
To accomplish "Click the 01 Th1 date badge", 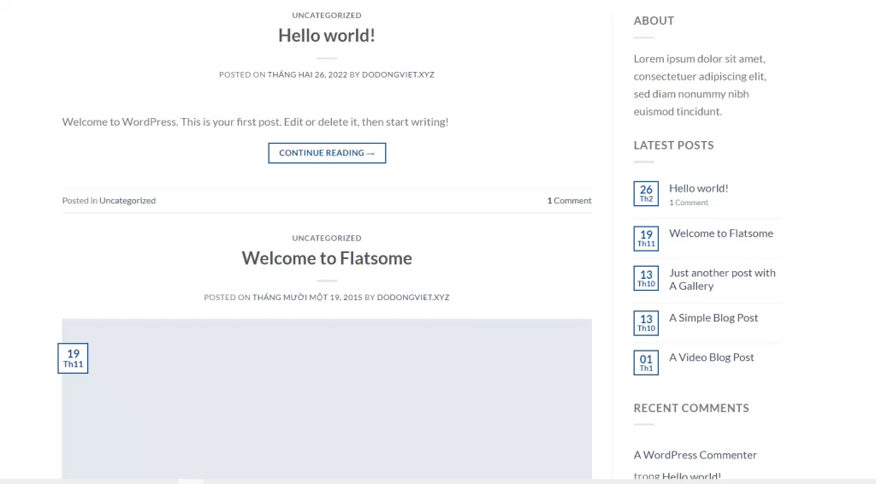I will (646, 363).
